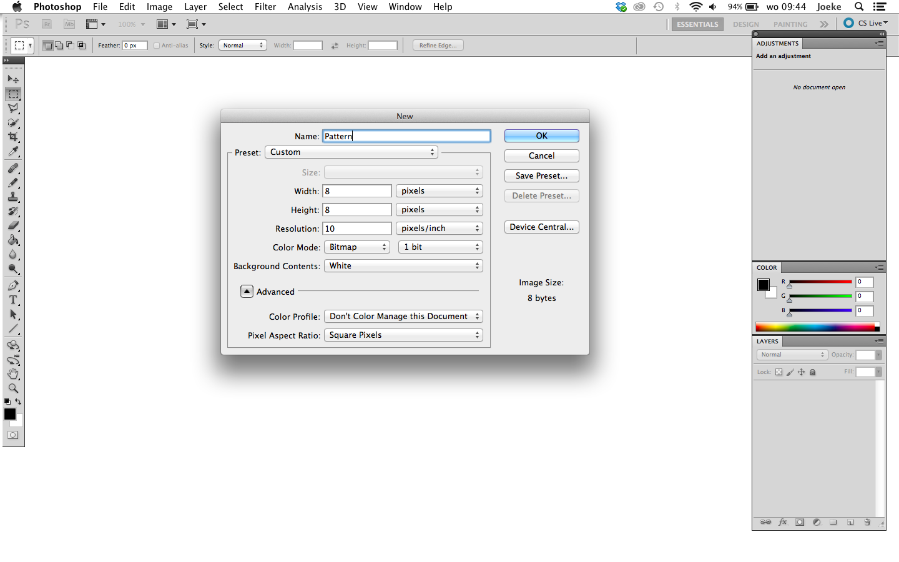Select the Horizontal Type tool

[x=13, y=300]
